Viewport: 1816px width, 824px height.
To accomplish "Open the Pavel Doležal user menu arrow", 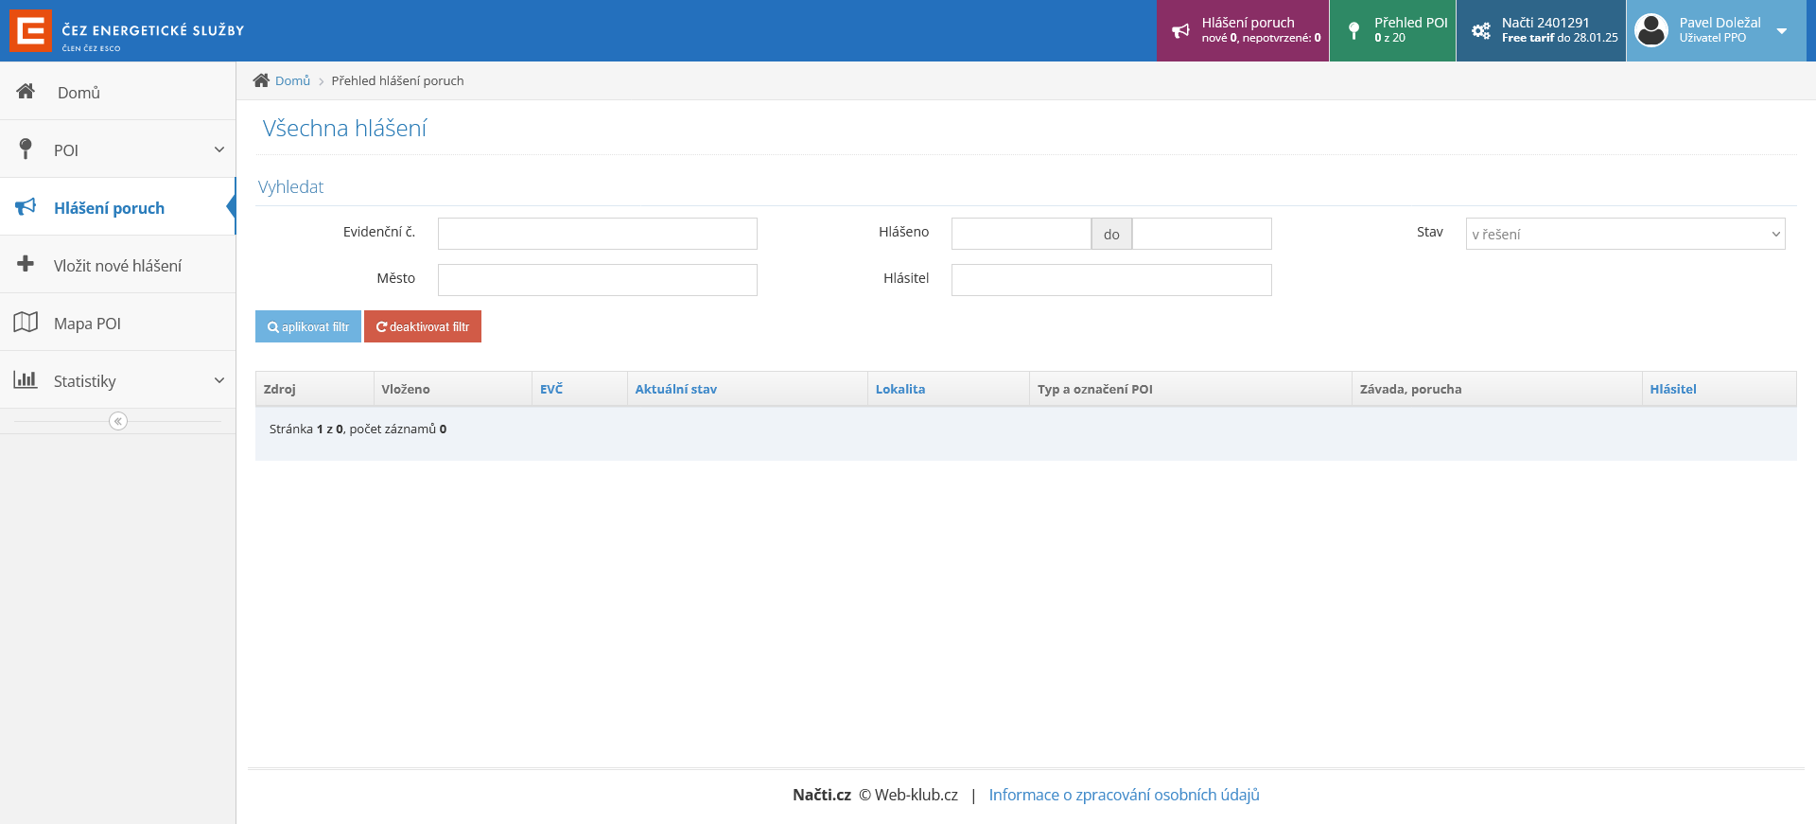I will coord(1782,31).
